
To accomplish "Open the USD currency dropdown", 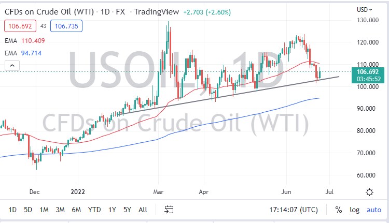I will (x=365, y=9).
